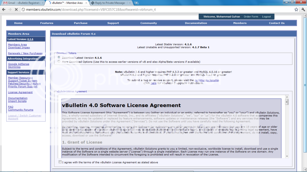The height and width of the screenshot is (172, 307).
Task: Select the More Download Options radio button
Action: point(59,62)
